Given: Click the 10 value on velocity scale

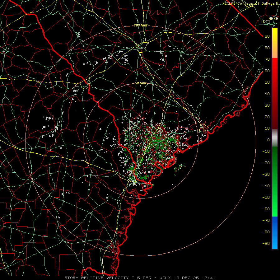Looking at the screenshot, I should coord(267,128).
